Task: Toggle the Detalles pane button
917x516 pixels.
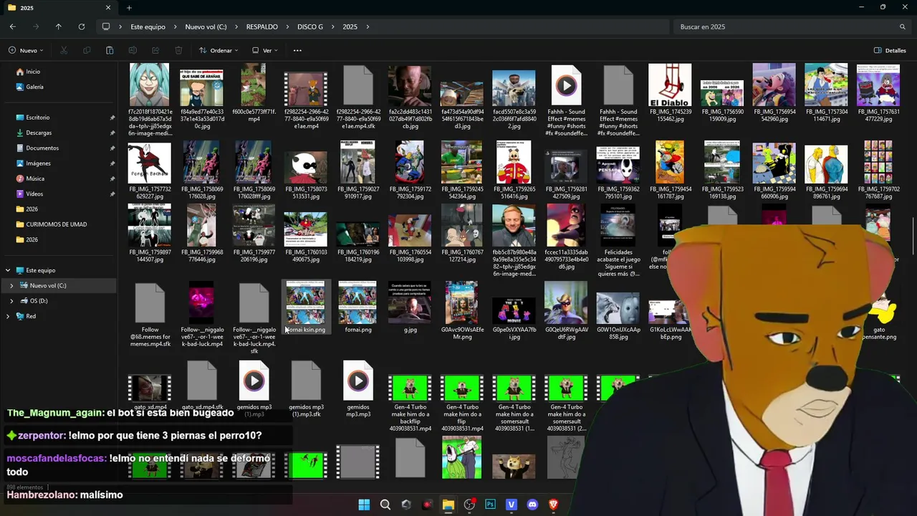Action: (x=890, y=50)
